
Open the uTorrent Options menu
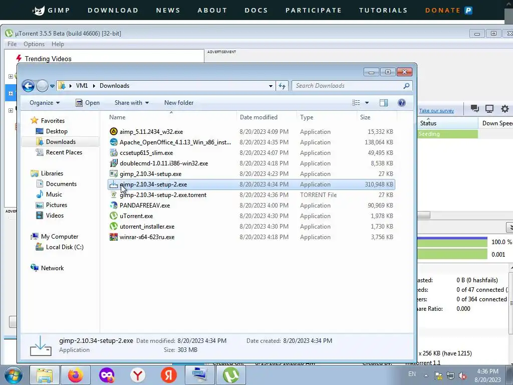click(34, 44)
